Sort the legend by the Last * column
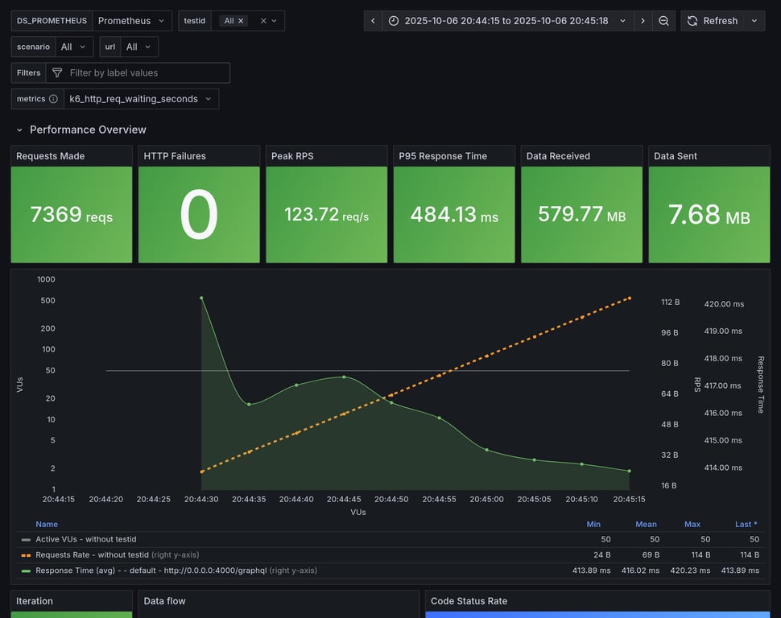 [x=746, y=524]
